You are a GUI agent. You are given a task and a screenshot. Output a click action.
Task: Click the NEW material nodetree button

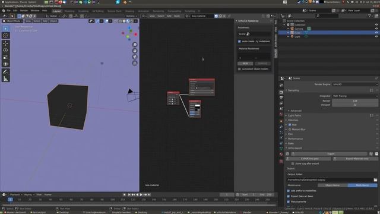click(x=245, y=64)
